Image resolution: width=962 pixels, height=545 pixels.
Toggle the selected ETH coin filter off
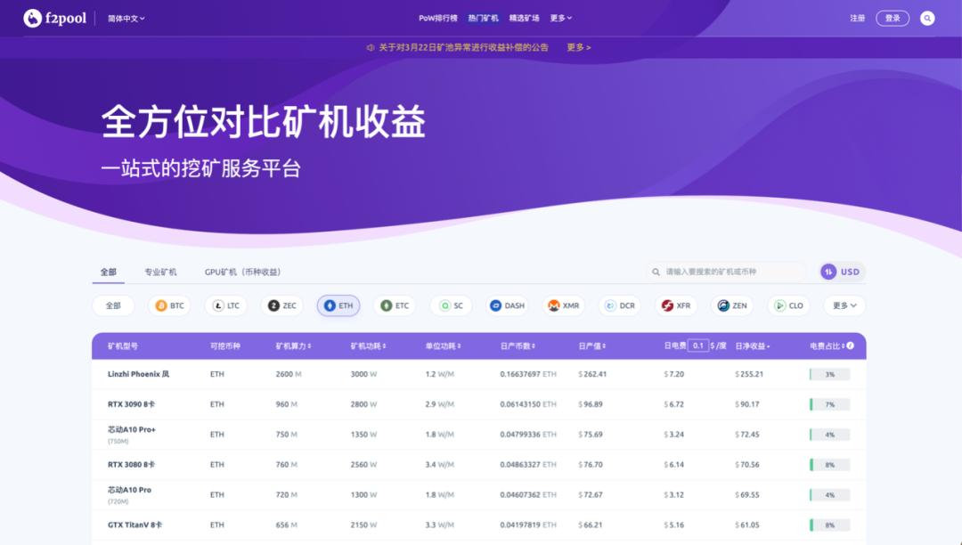coord(338,305)
